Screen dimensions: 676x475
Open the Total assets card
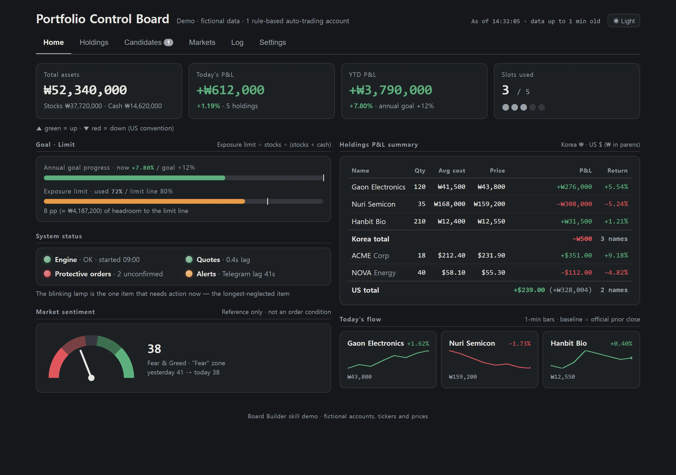tap(109, 91)
